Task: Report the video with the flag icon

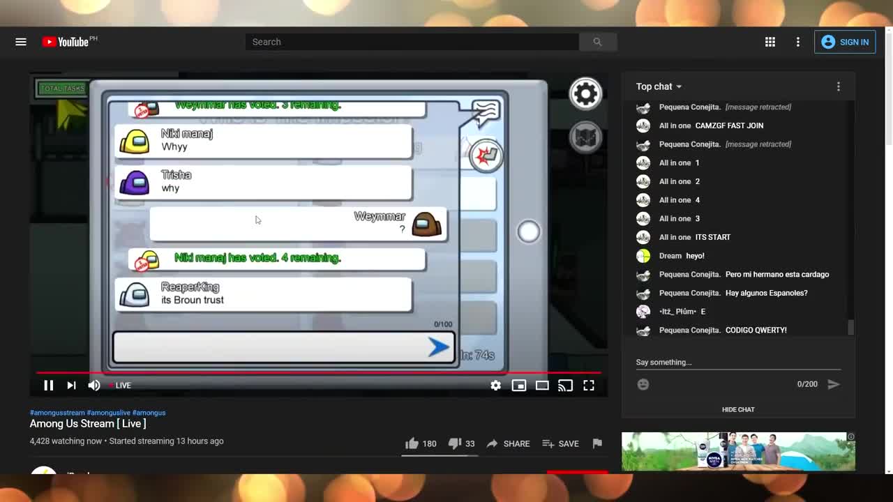Action: (597, 443)
